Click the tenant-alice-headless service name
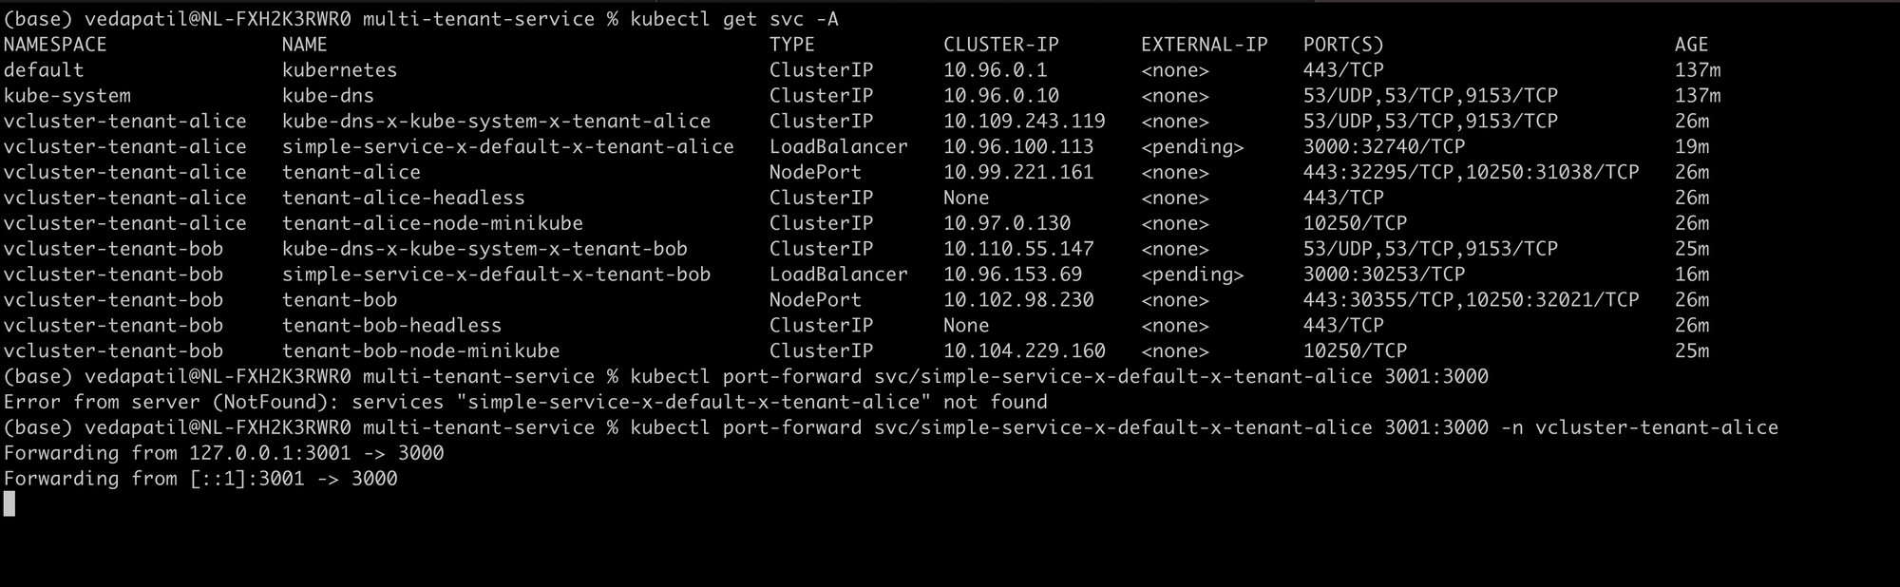1900x587 pixels. [x=403, y=198]
